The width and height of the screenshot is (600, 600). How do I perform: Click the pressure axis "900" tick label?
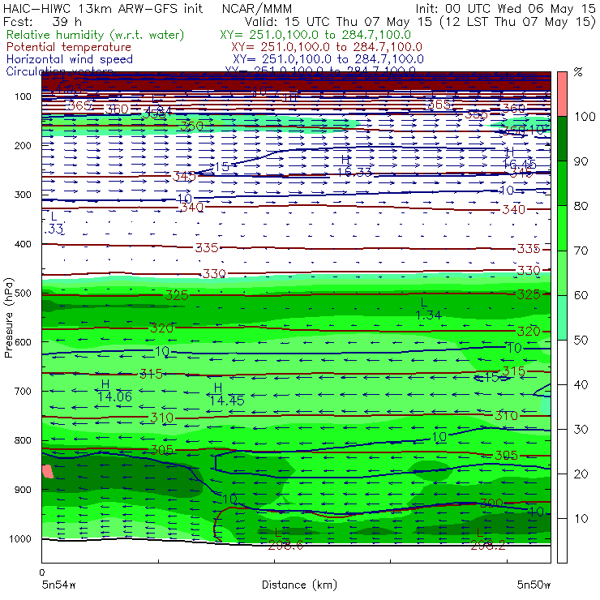[23, 490]
